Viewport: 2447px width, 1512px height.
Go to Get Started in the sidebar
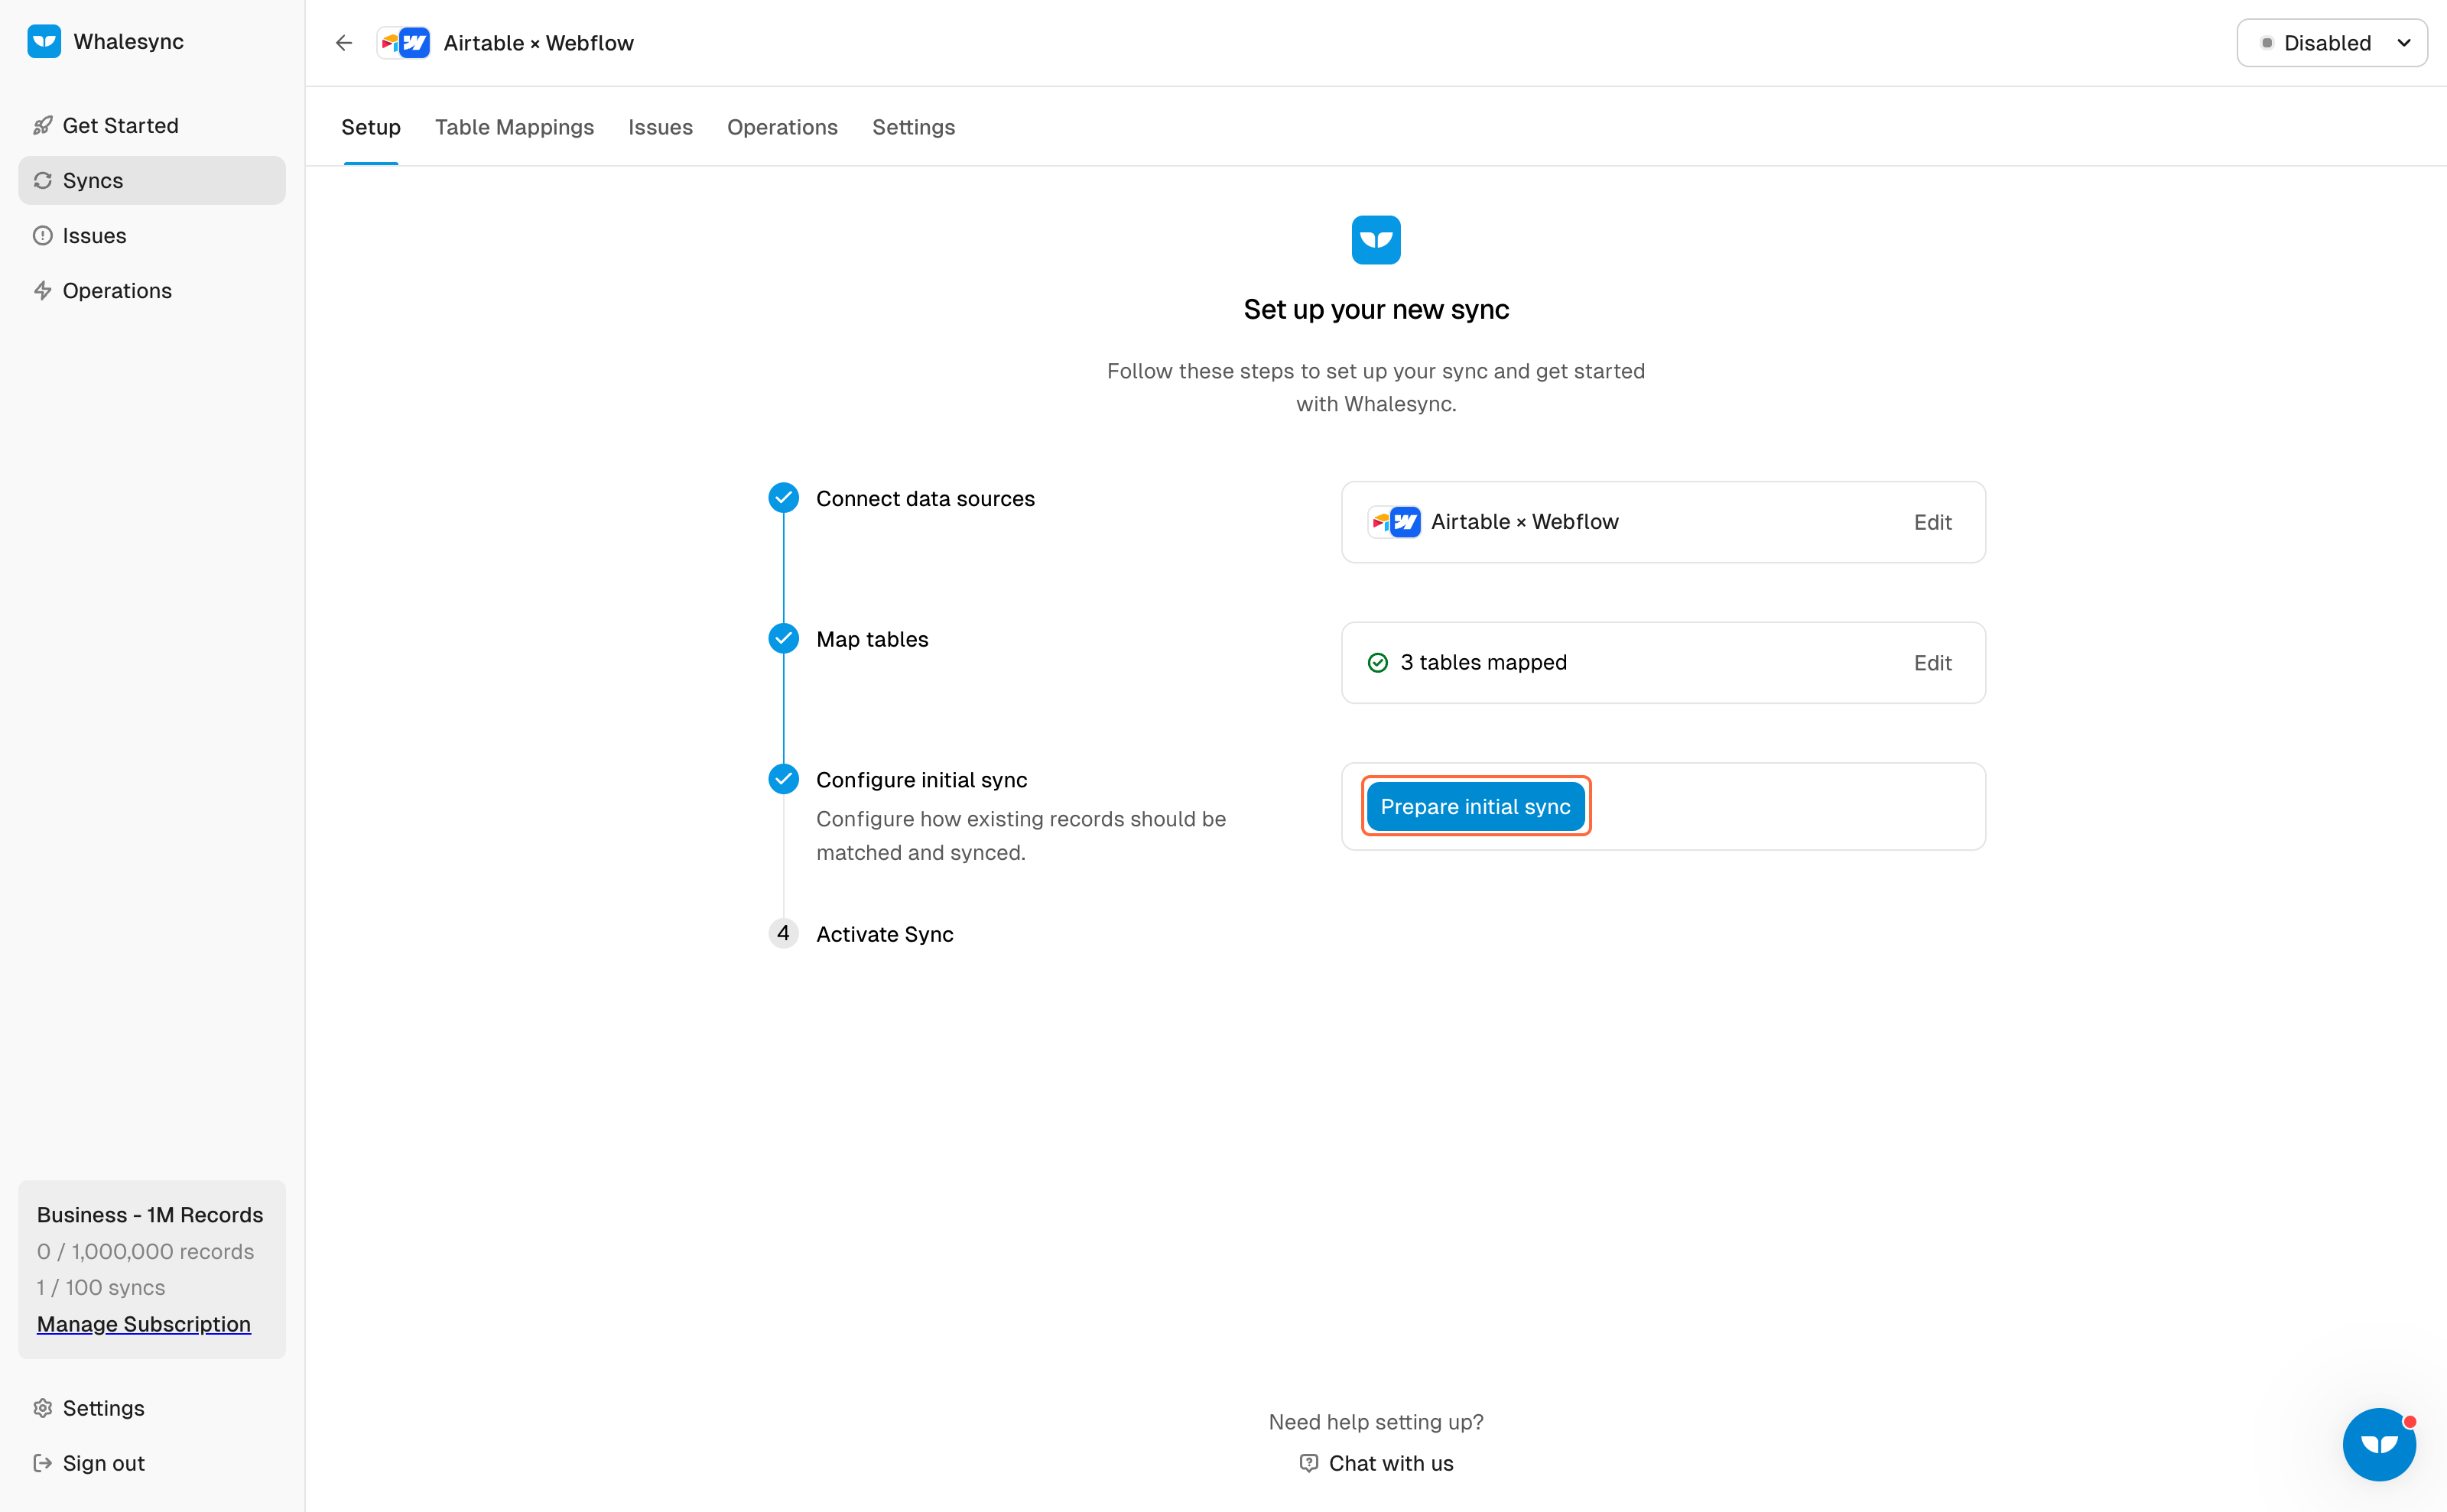point(152,125)
